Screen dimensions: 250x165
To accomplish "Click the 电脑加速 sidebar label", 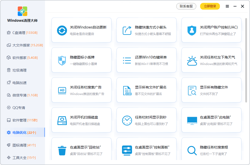I will (x=19, y=83).
